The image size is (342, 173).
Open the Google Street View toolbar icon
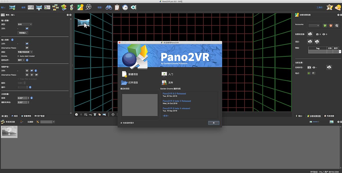coord(80,7)
